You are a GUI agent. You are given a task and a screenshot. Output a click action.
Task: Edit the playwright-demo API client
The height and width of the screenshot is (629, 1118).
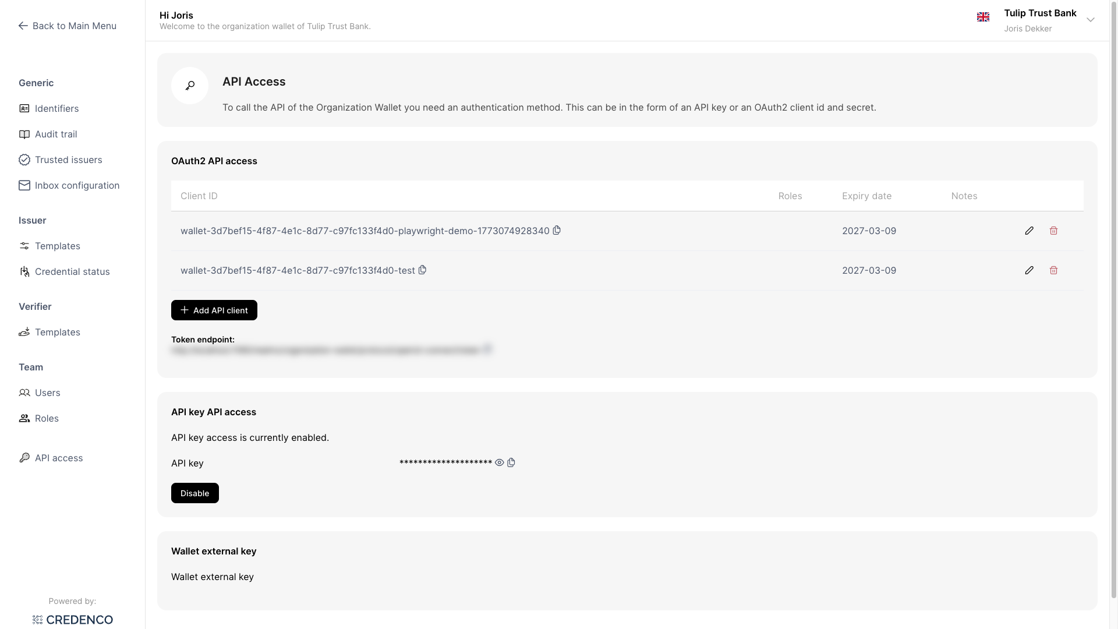(x=1029, y=231)
